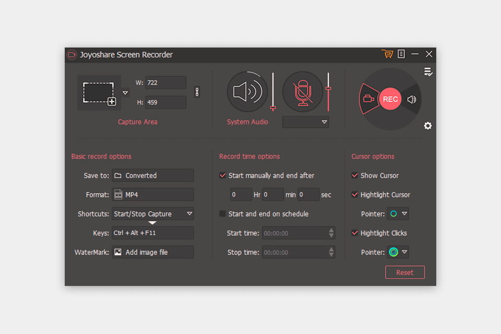This screenshot has width=501, height=334.
Task: Open settings via the gear icon
Action: coord(428,126)
